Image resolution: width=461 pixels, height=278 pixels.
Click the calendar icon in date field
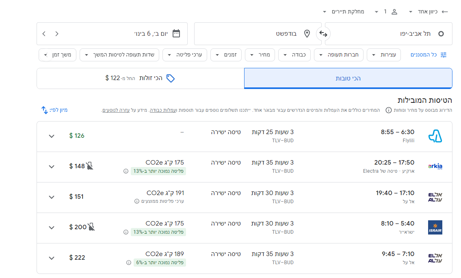pyautogui.click(x=176, y=34)
